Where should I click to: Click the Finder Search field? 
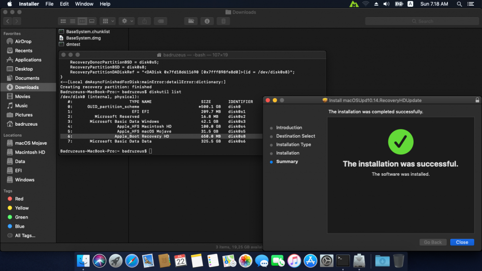pos(422,21)
